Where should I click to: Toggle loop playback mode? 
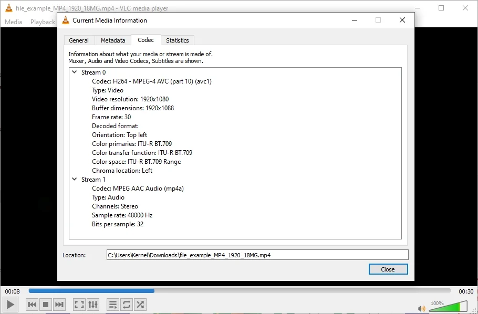[x=127, y=304]
